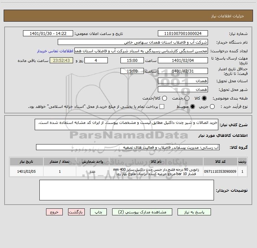Click the شرح کلی نیاز description box
This screenshot has width=257, height=248.
point(126,124)
